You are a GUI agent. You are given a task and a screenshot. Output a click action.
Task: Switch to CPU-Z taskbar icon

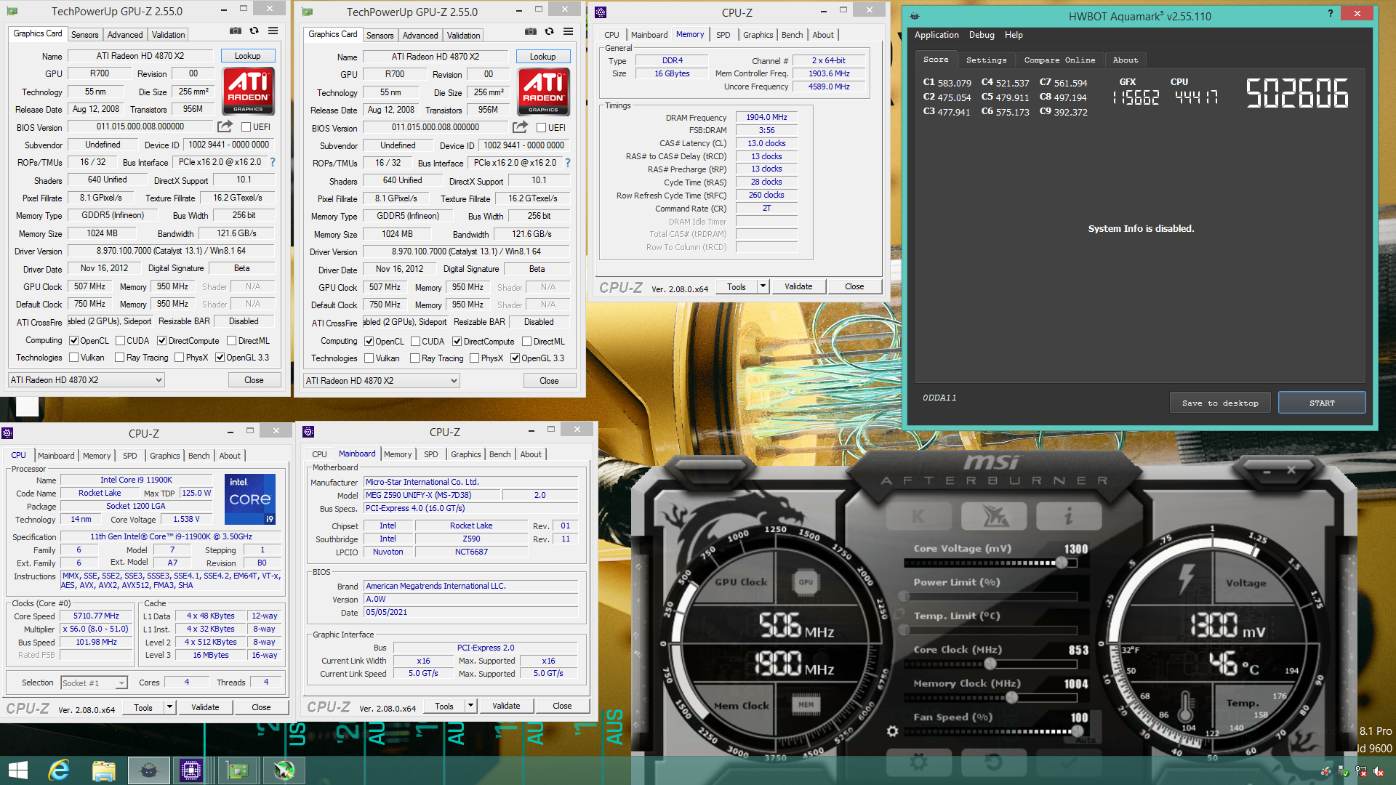point(191,770)
